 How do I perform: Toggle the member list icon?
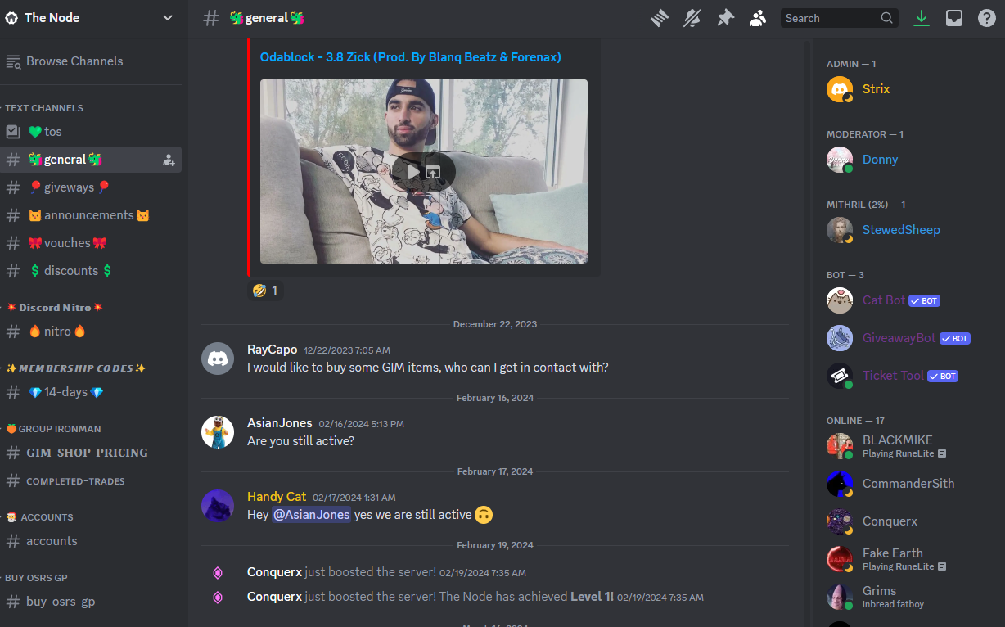click(x=758, y=18)
